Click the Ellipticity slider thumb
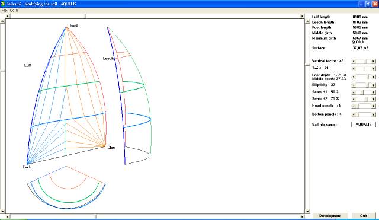 point(368,85)
